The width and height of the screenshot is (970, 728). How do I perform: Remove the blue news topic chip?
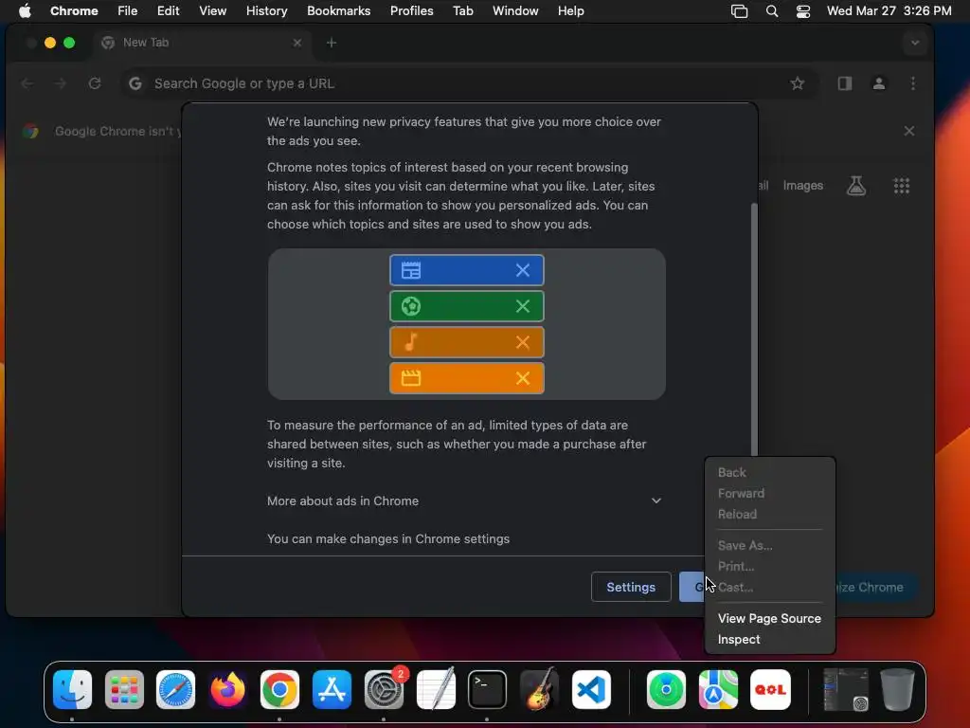pyautogui.click(x=523, y=270)
